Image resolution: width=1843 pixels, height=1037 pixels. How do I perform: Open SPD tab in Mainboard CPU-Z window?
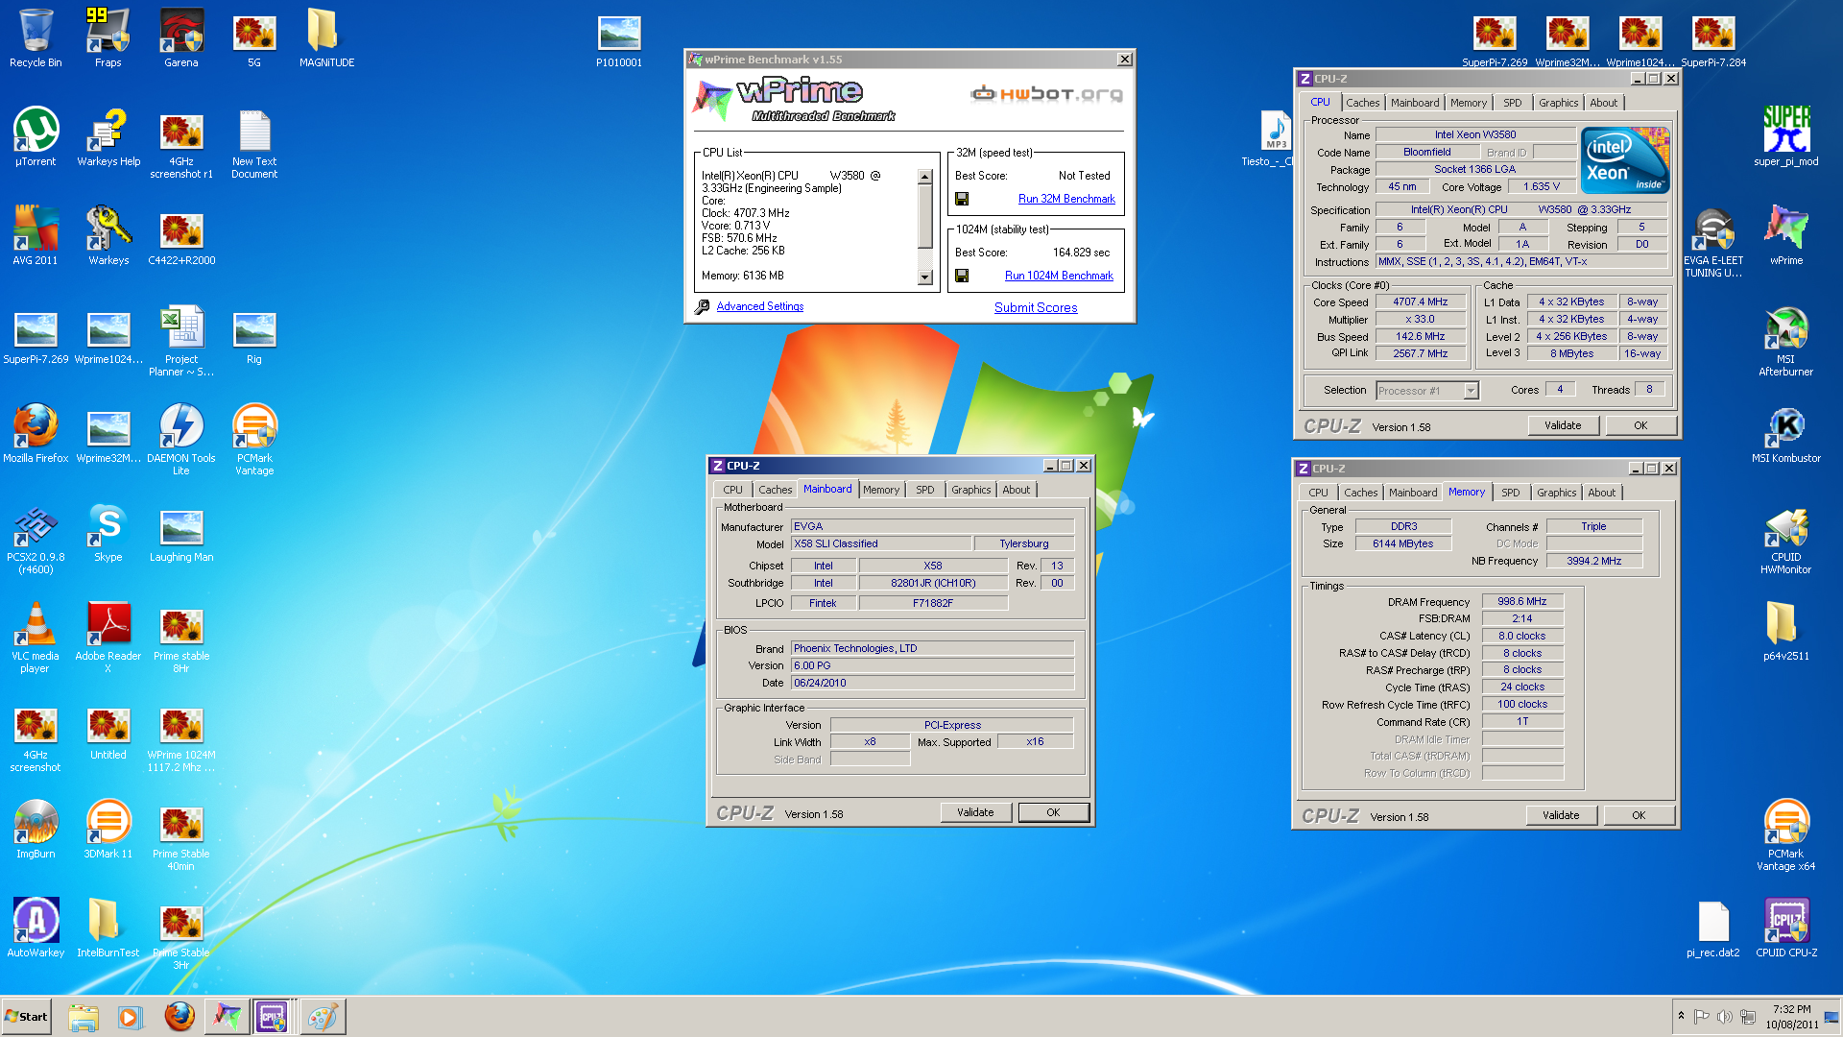click(x=924, y=490)
